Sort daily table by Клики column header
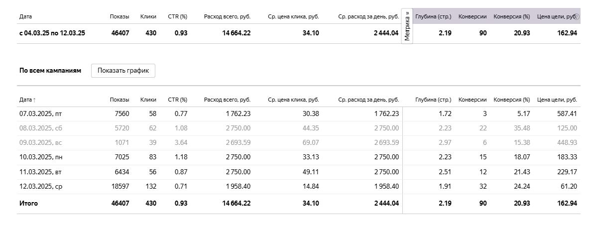The width and height of the screenshot is (599, 230). [148, 100]
